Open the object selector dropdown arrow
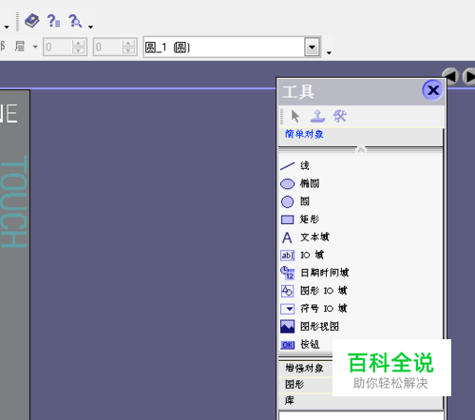 (x=312, y=48)
